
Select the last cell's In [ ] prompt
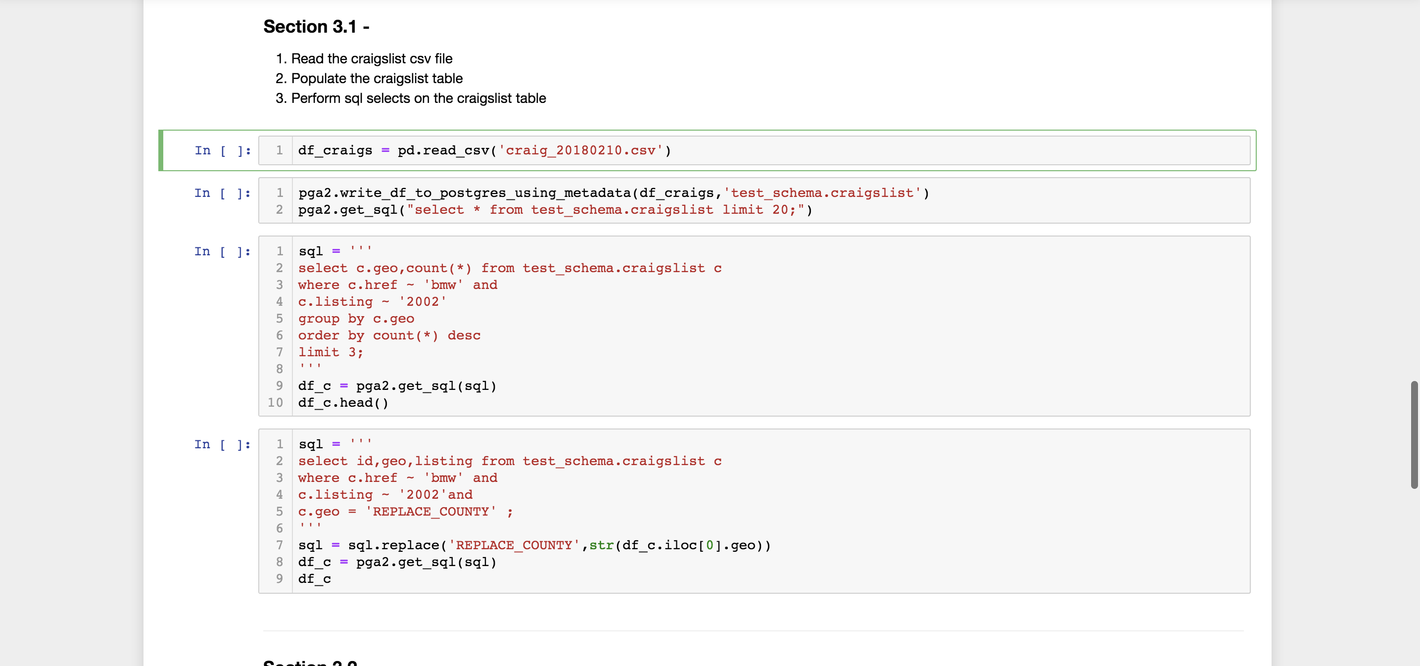coord(222,444)
